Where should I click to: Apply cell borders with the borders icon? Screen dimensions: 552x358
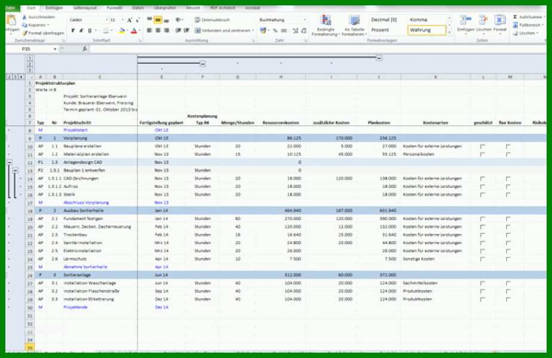[x=106, y=30]
